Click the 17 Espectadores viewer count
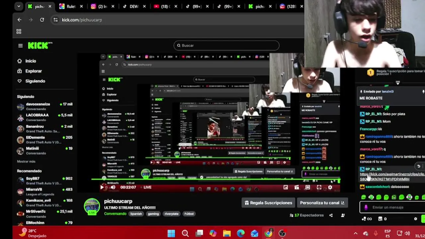This screenshot has width=425, height=239. [306, 215]
